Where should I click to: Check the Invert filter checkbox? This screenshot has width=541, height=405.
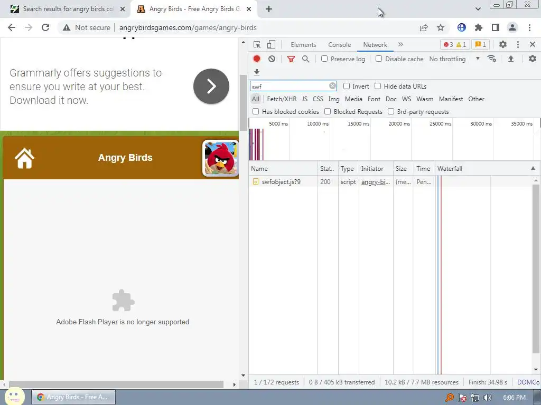347,86
